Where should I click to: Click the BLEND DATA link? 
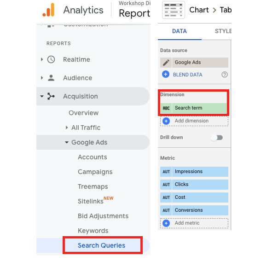coord(188,75)
